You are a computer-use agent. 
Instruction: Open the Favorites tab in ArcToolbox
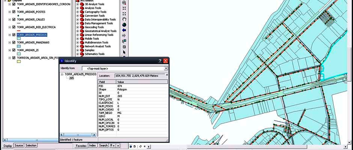click(81, 146)
